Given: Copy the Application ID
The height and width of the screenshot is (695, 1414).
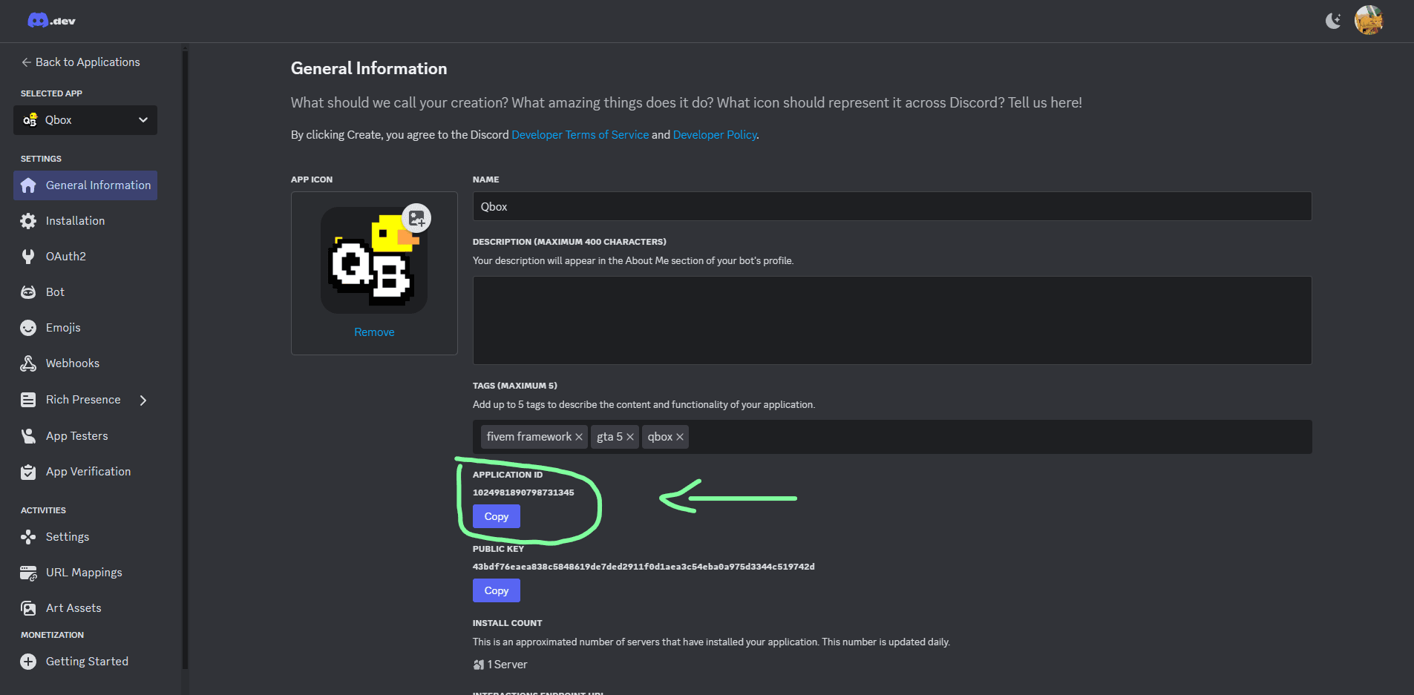Looking at the screenshot, I should pyautogui.click(x=496, y=516).
